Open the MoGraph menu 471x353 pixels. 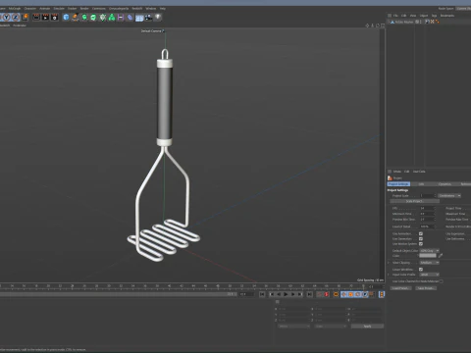(x=15, y=8)
